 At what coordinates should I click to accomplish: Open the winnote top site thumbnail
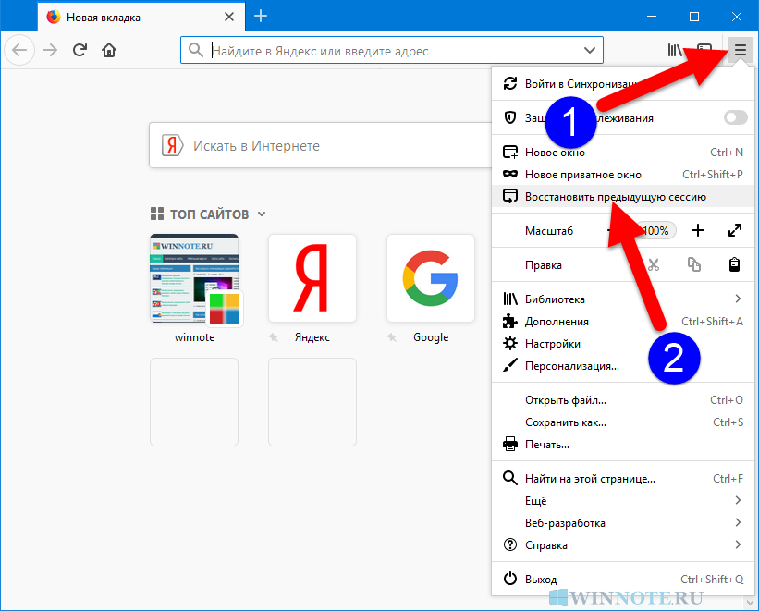pos(194,278)
